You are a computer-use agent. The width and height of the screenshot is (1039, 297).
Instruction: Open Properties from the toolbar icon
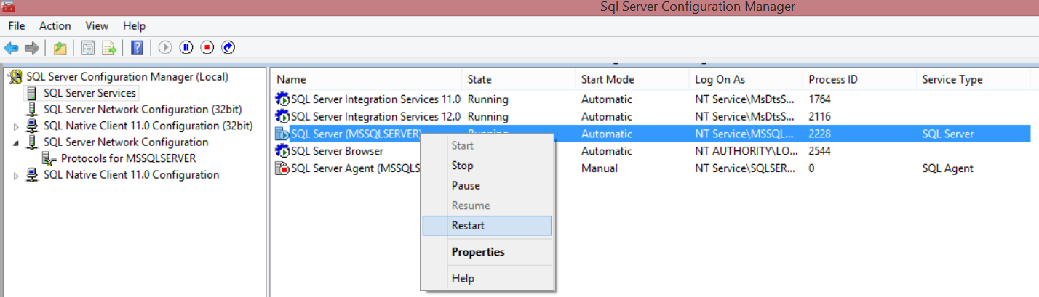click(88, 48)
